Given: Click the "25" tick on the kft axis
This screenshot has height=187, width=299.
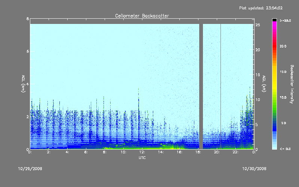Looking at the screenshot, I should tap(258, 25).
